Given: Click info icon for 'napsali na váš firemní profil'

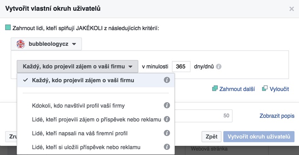Looking at the screenshot, I should click(x=167, y=133).
